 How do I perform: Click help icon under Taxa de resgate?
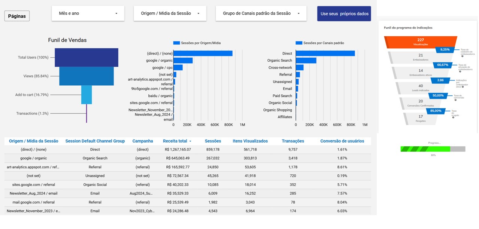pos(453,117)
